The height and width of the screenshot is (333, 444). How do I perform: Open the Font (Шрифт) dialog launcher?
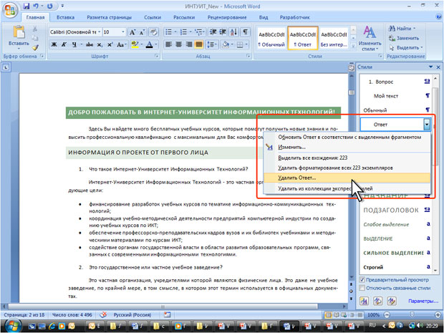(x=156, y=56)
